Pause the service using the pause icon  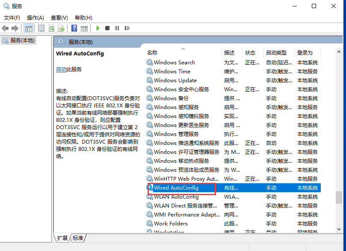click(x=117, y=28)
